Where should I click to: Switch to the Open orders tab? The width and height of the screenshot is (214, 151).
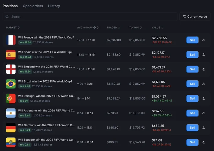33,6
